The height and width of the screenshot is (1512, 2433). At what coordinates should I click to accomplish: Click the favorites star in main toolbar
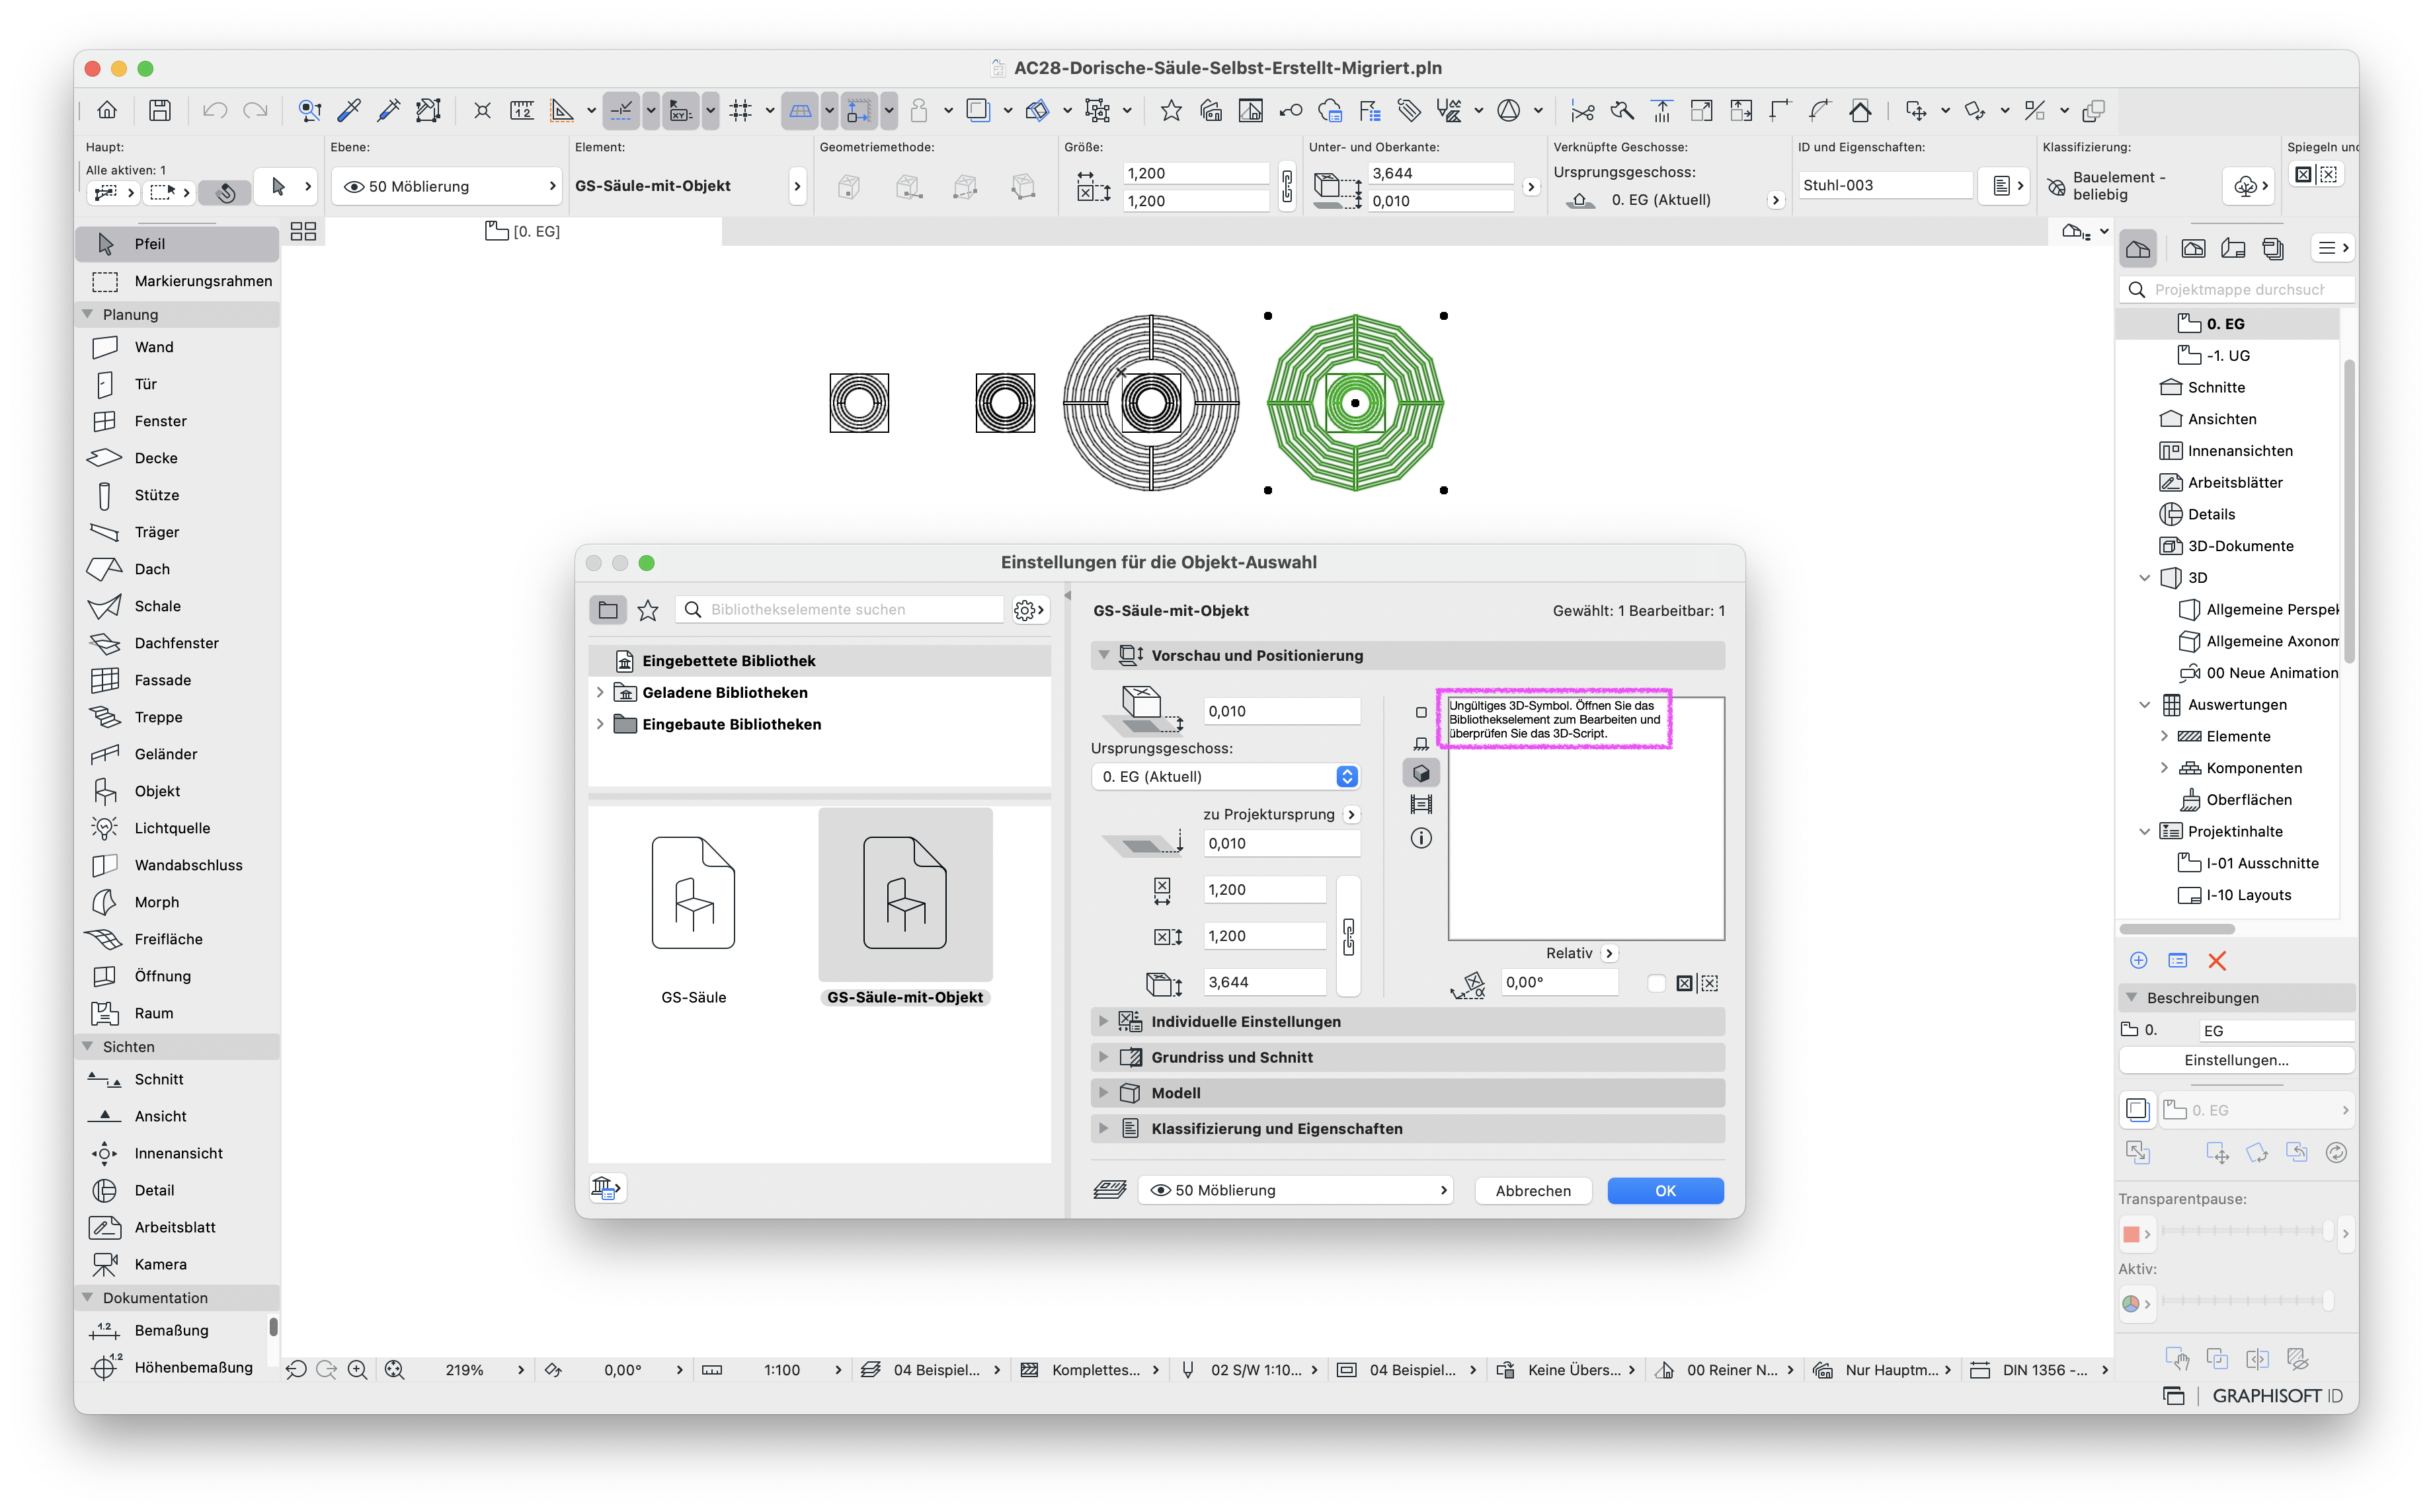tap(1170, 110)
